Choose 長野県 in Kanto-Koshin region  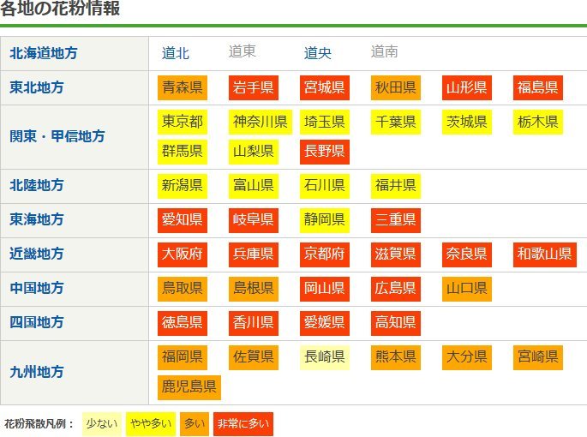[325, 152]
